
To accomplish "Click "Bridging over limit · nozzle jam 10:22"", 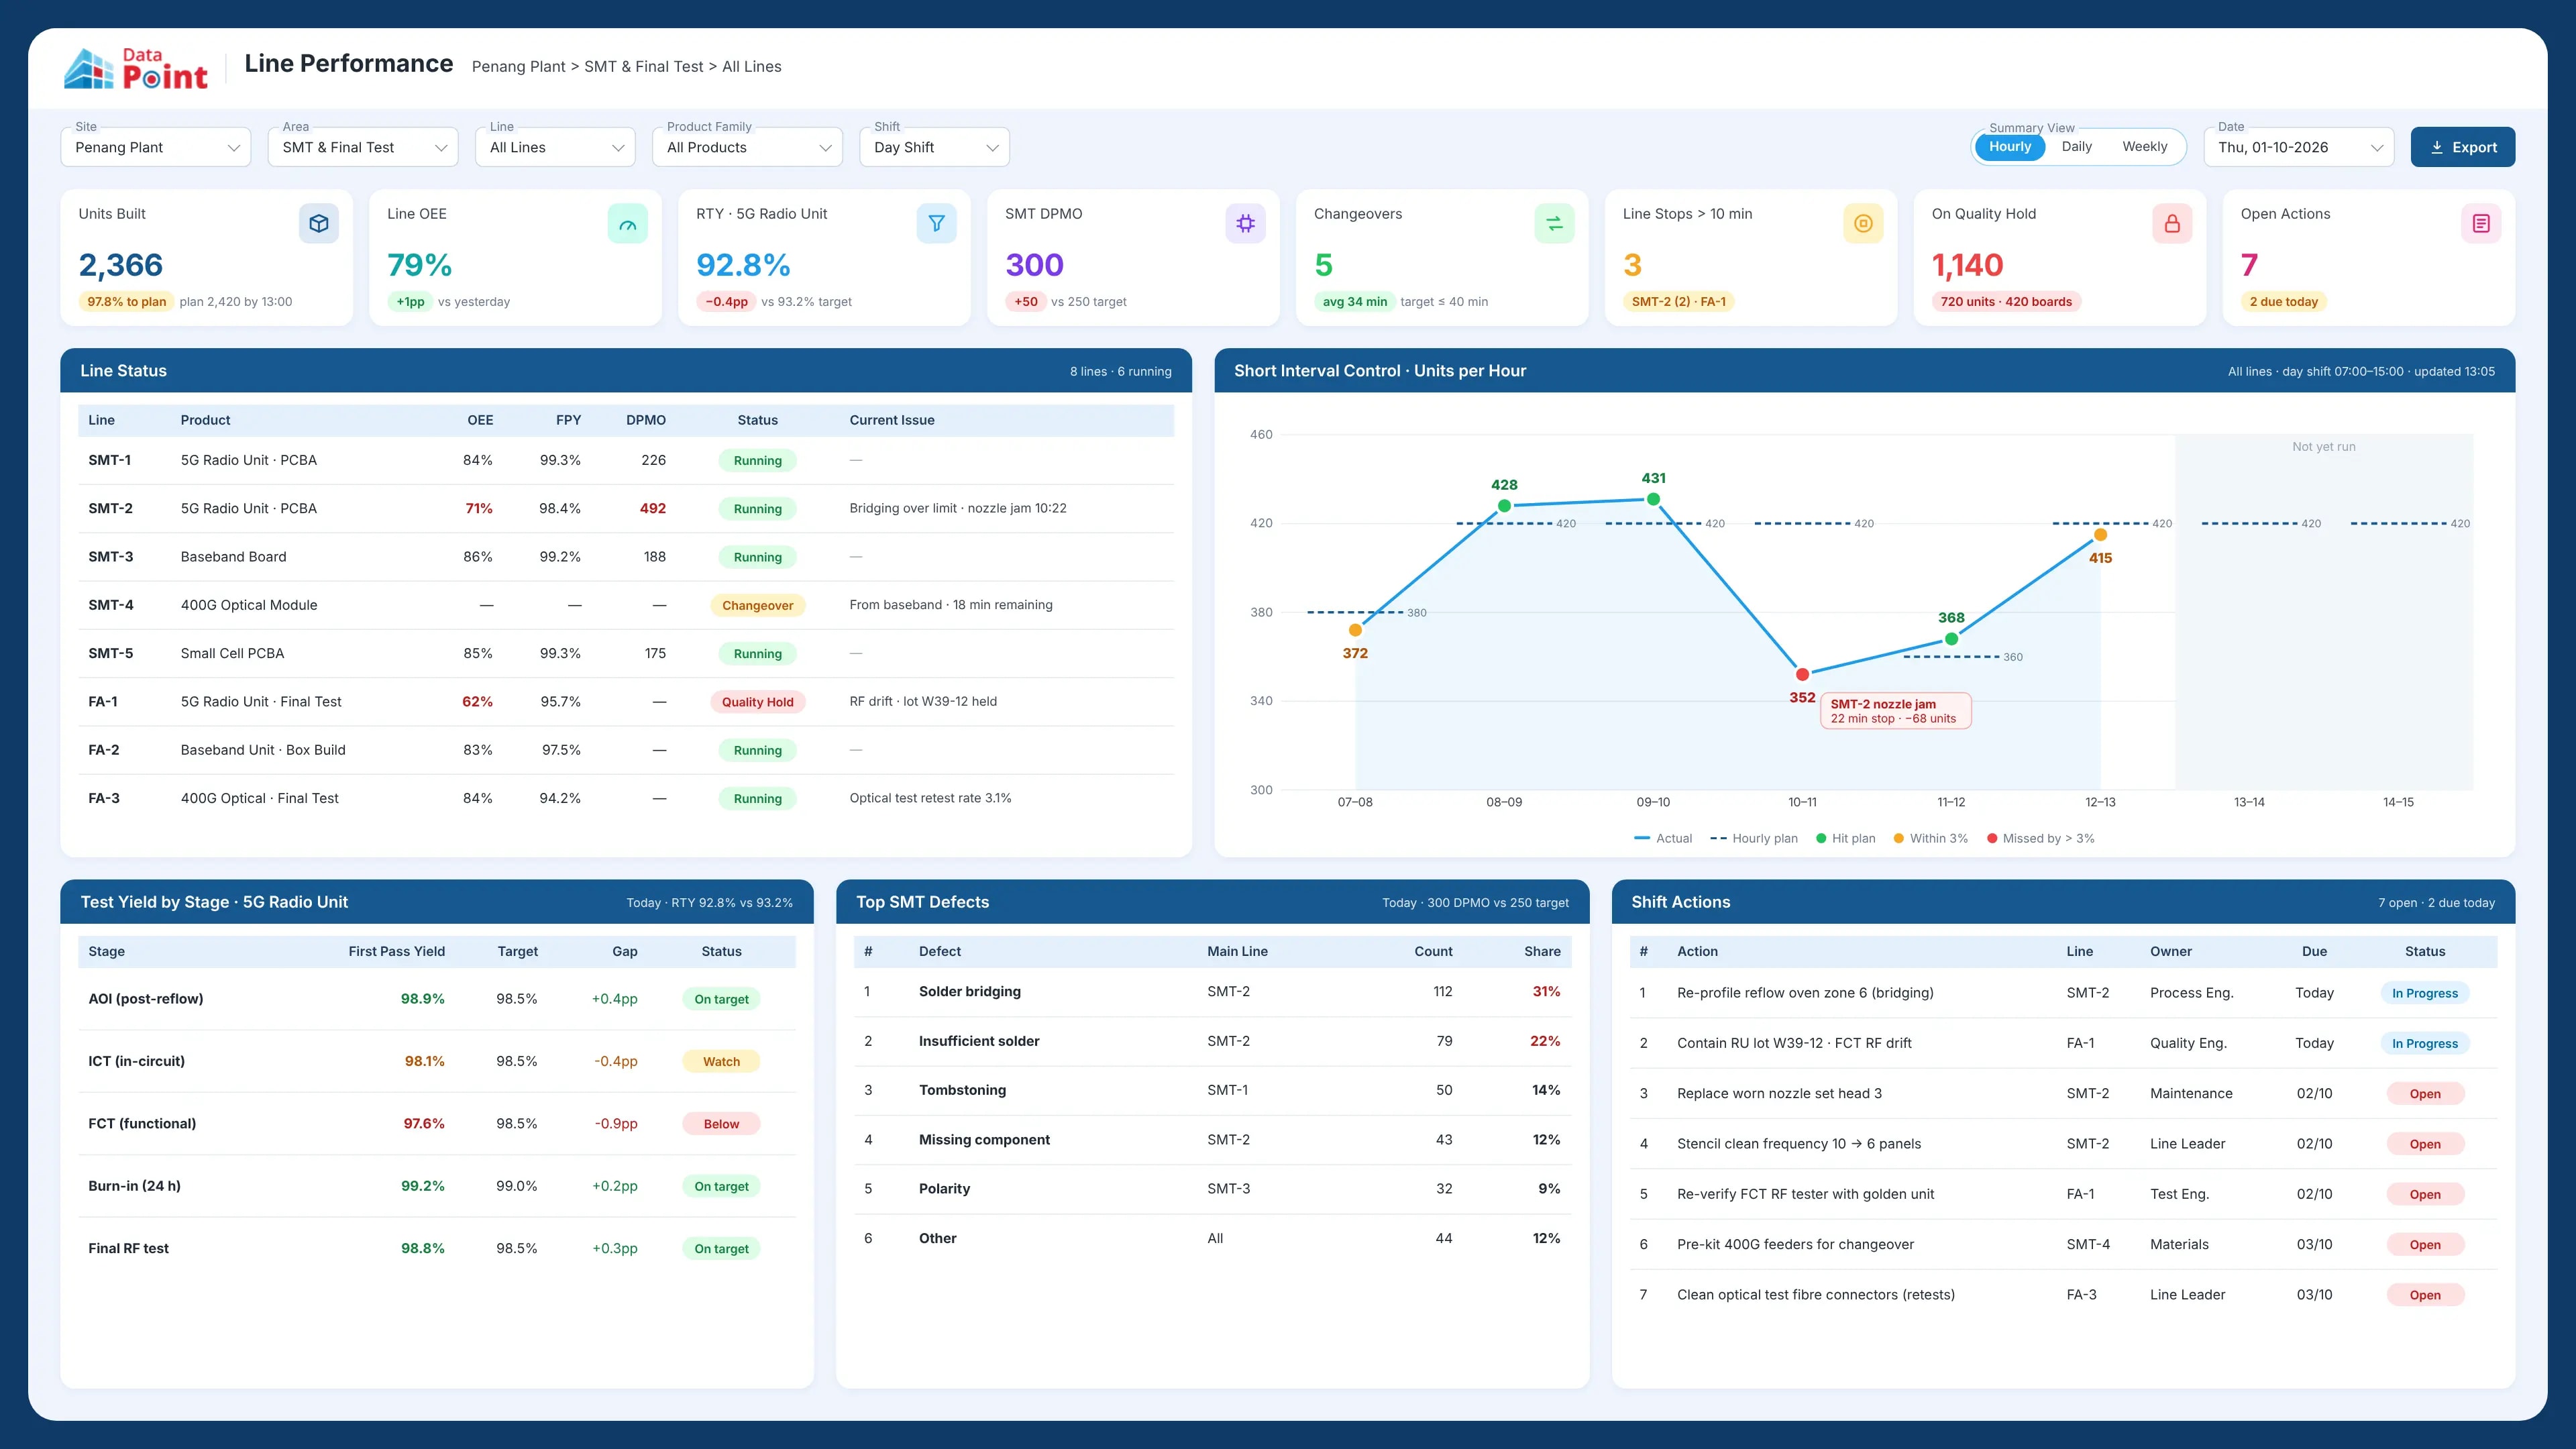I will coord(958,508).
